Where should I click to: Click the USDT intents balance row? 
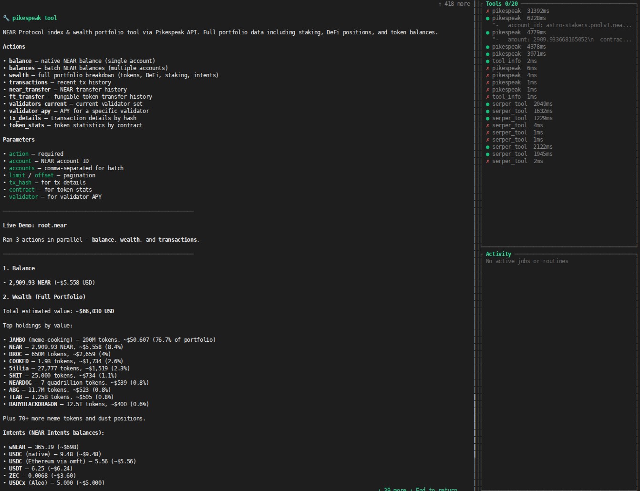click(x=39, y=469)
